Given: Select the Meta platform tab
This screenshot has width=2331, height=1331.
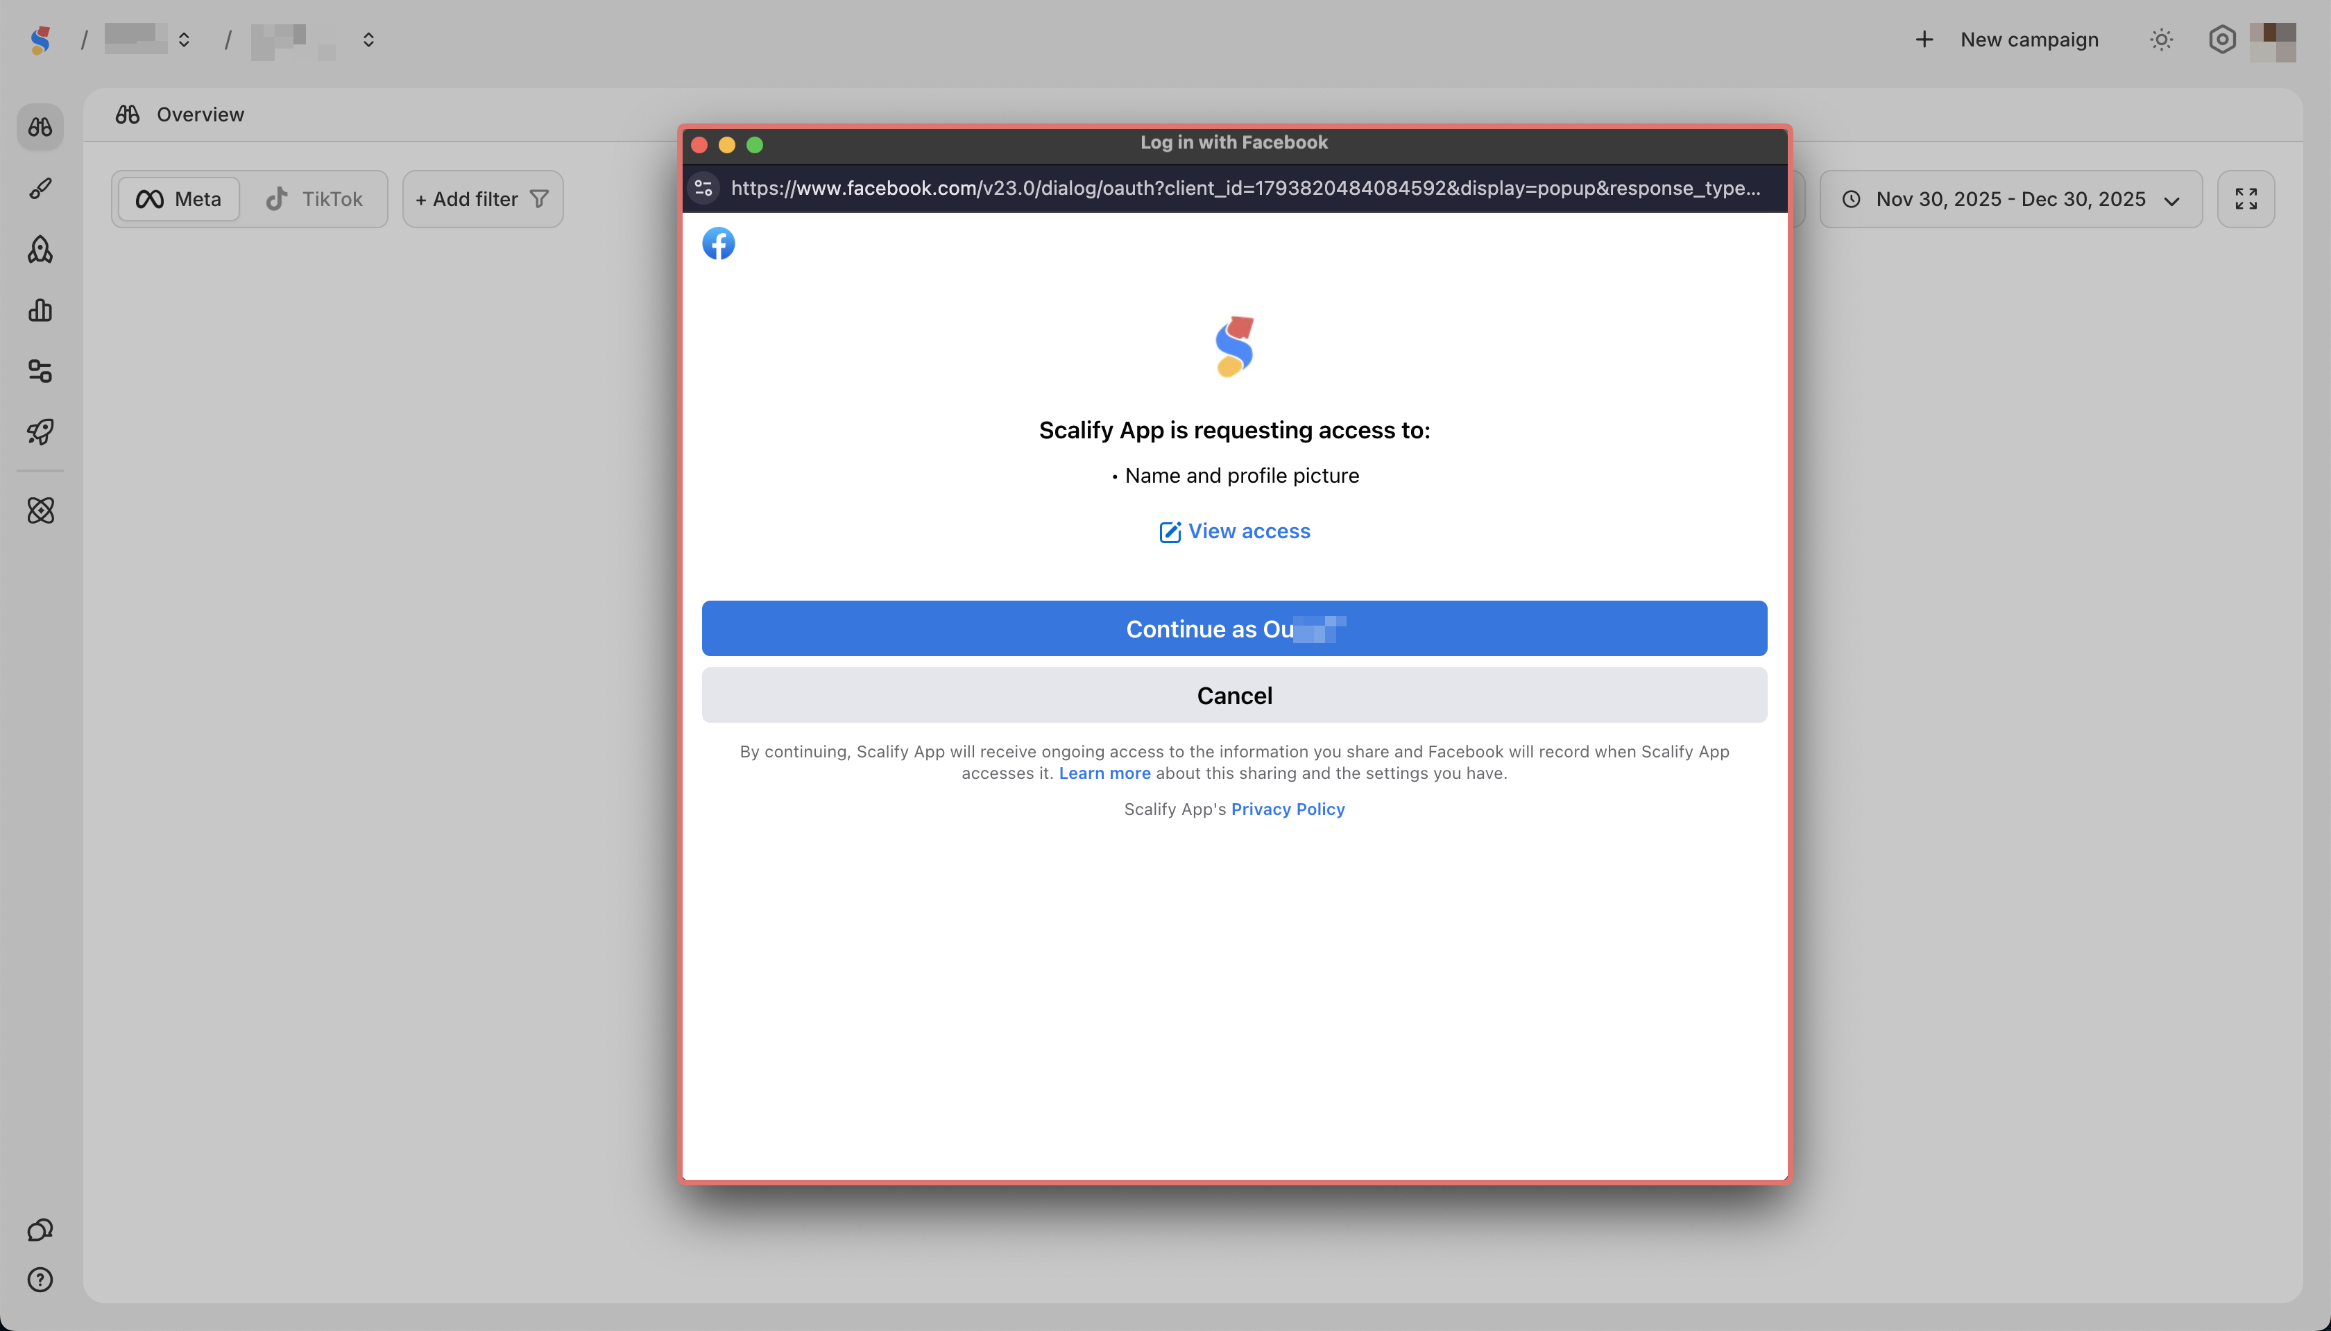Looking at the screenshot, I should click(x=179, y=199).
